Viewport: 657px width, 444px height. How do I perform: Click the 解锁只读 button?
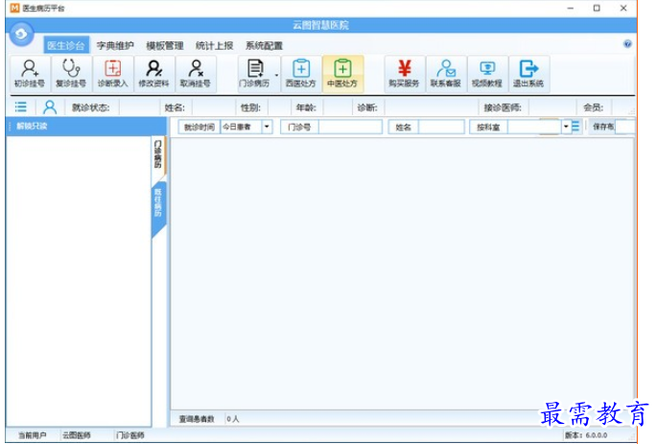tap(32, 126)
